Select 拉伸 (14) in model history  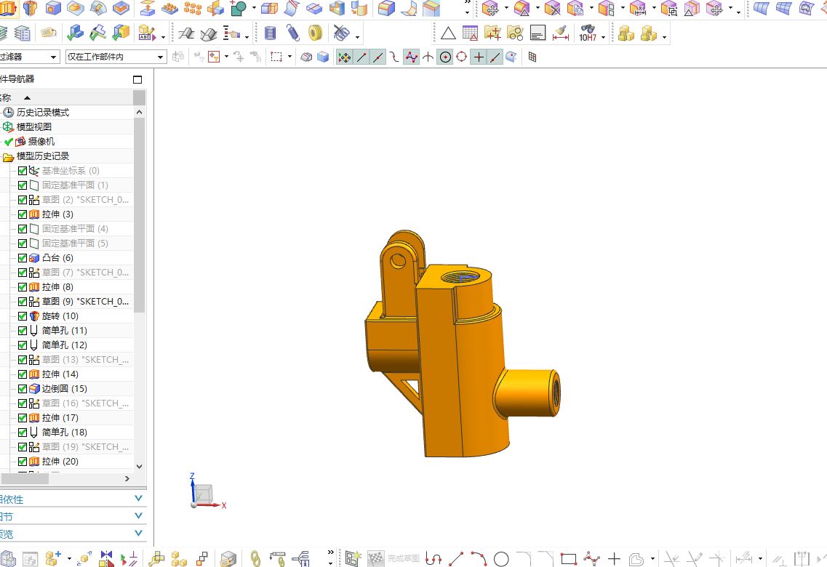60,374
